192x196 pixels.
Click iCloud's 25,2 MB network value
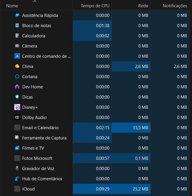141,189
